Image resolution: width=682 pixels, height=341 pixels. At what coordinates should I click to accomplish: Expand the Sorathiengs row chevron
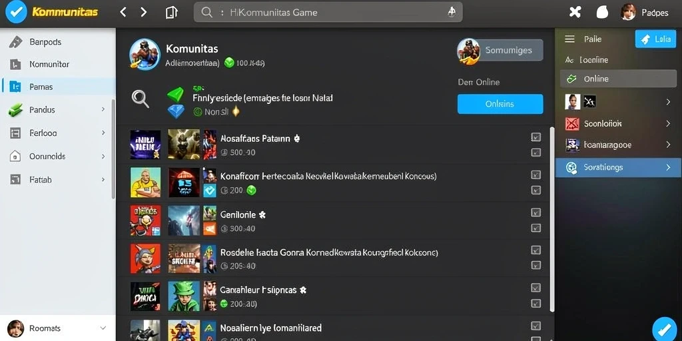point(668,167)
